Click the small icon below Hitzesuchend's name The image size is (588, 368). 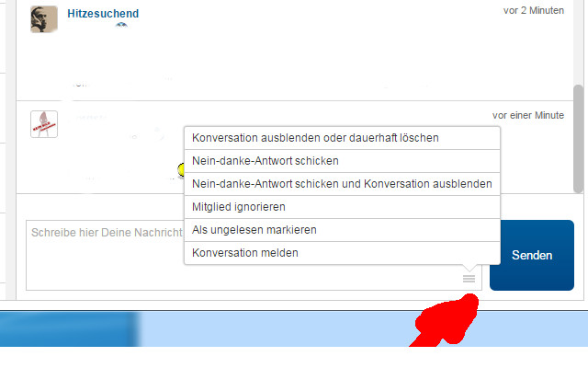[122, 26]
